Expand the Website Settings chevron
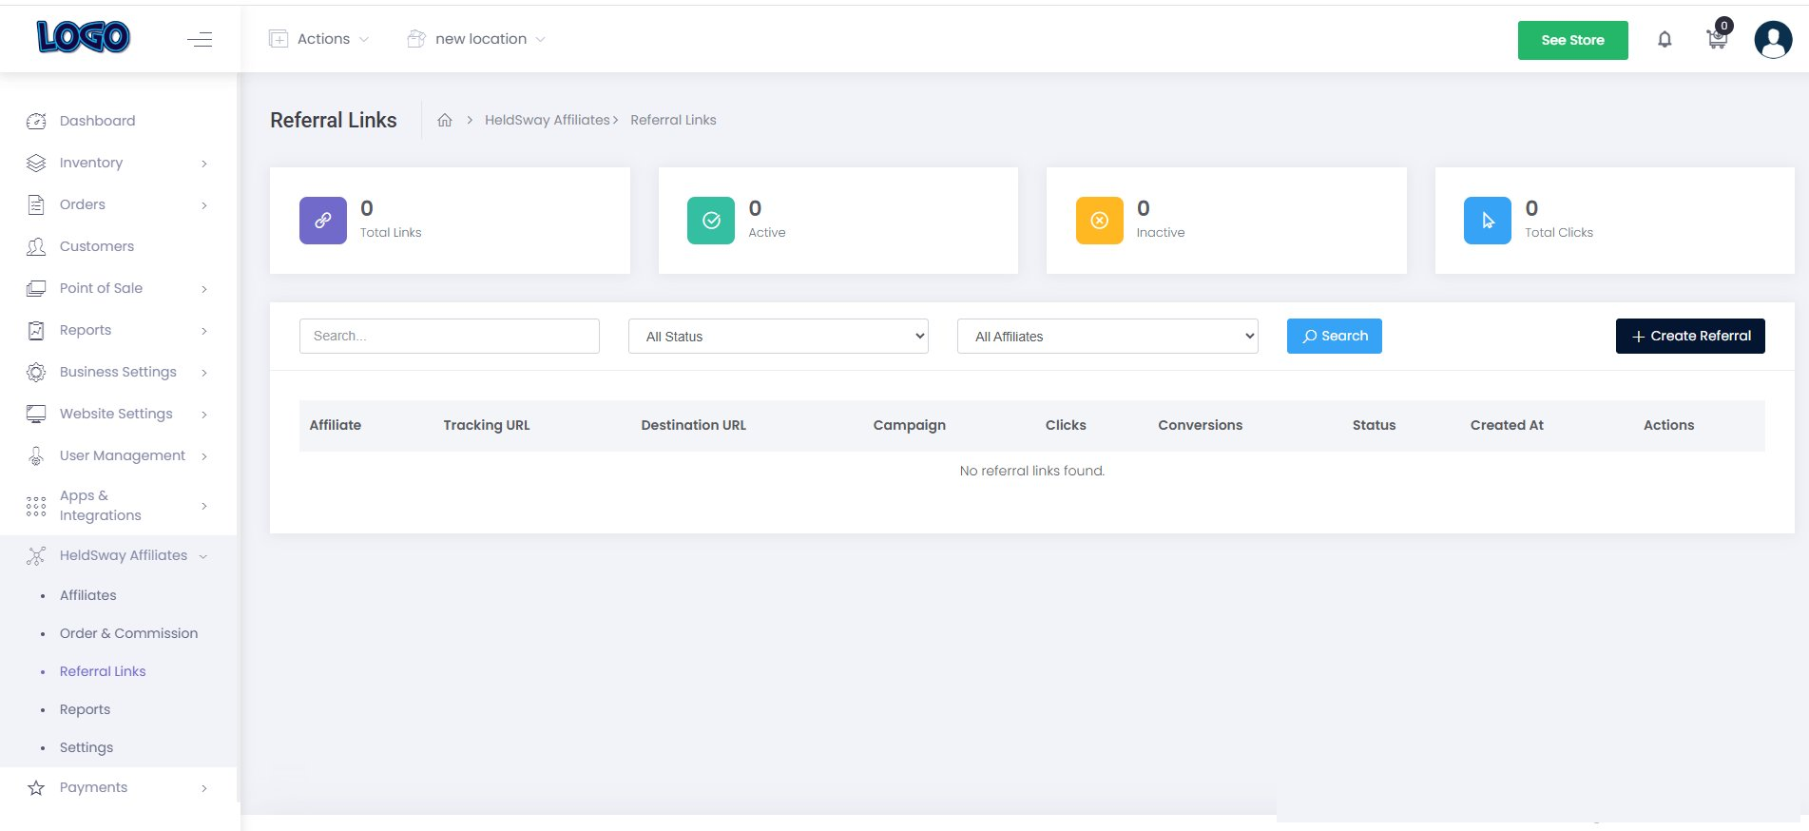This screenshot has height=831, width=1809. [204, 415]
